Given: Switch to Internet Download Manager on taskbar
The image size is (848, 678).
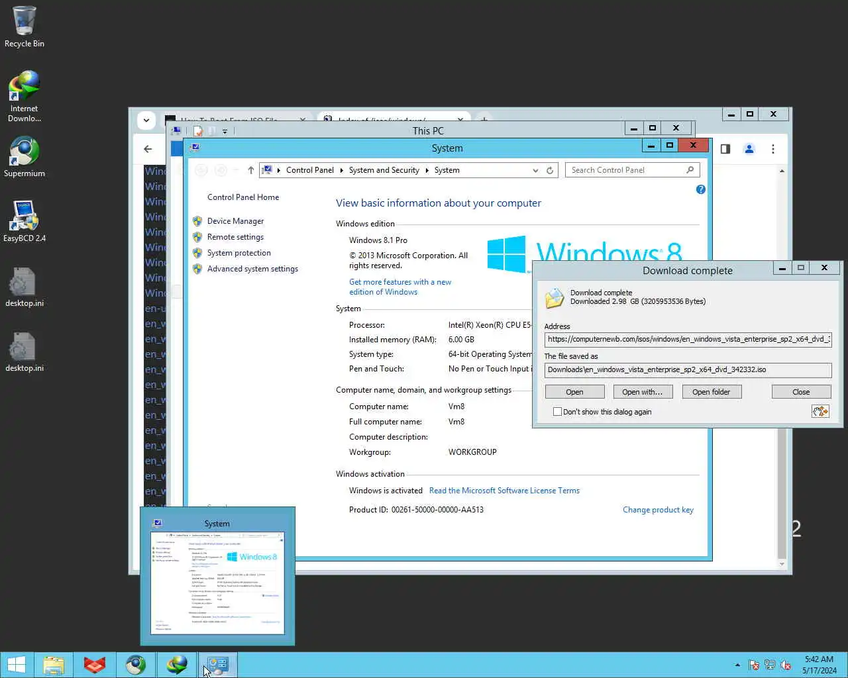Looking at the screenshot, I should coord(177,665).
